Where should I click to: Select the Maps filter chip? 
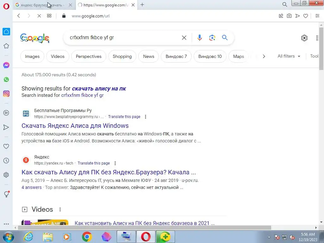pos(239,56)
